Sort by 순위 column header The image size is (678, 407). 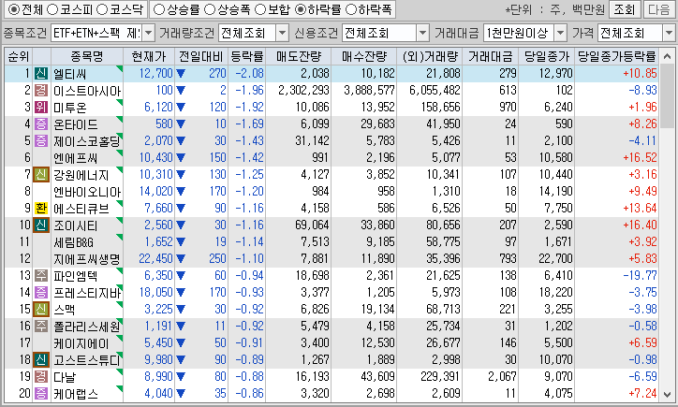(18, 56)
